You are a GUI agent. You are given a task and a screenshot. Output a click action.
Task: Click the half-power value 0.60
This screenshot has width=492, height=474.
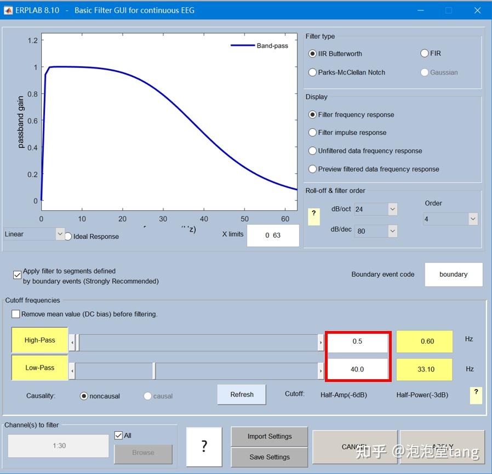click(425, 341)
